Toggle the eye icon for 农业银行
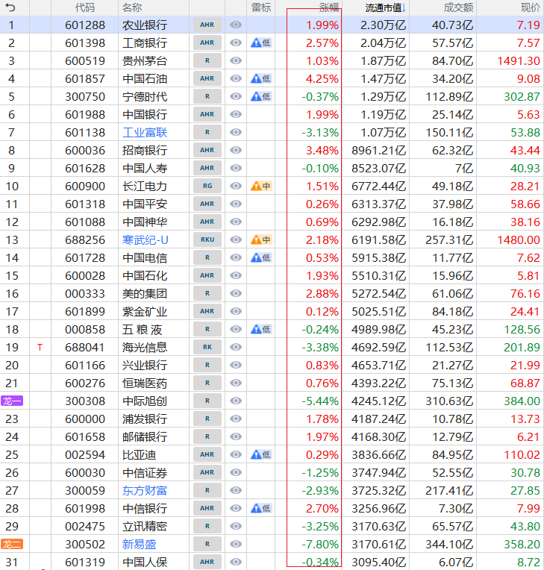The width and height of the screenshot is (544, 570). pyautogui.click(x=236, y=25)
